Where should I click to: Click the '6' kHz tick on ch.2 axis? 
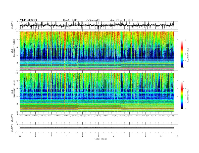click(17, 88)
